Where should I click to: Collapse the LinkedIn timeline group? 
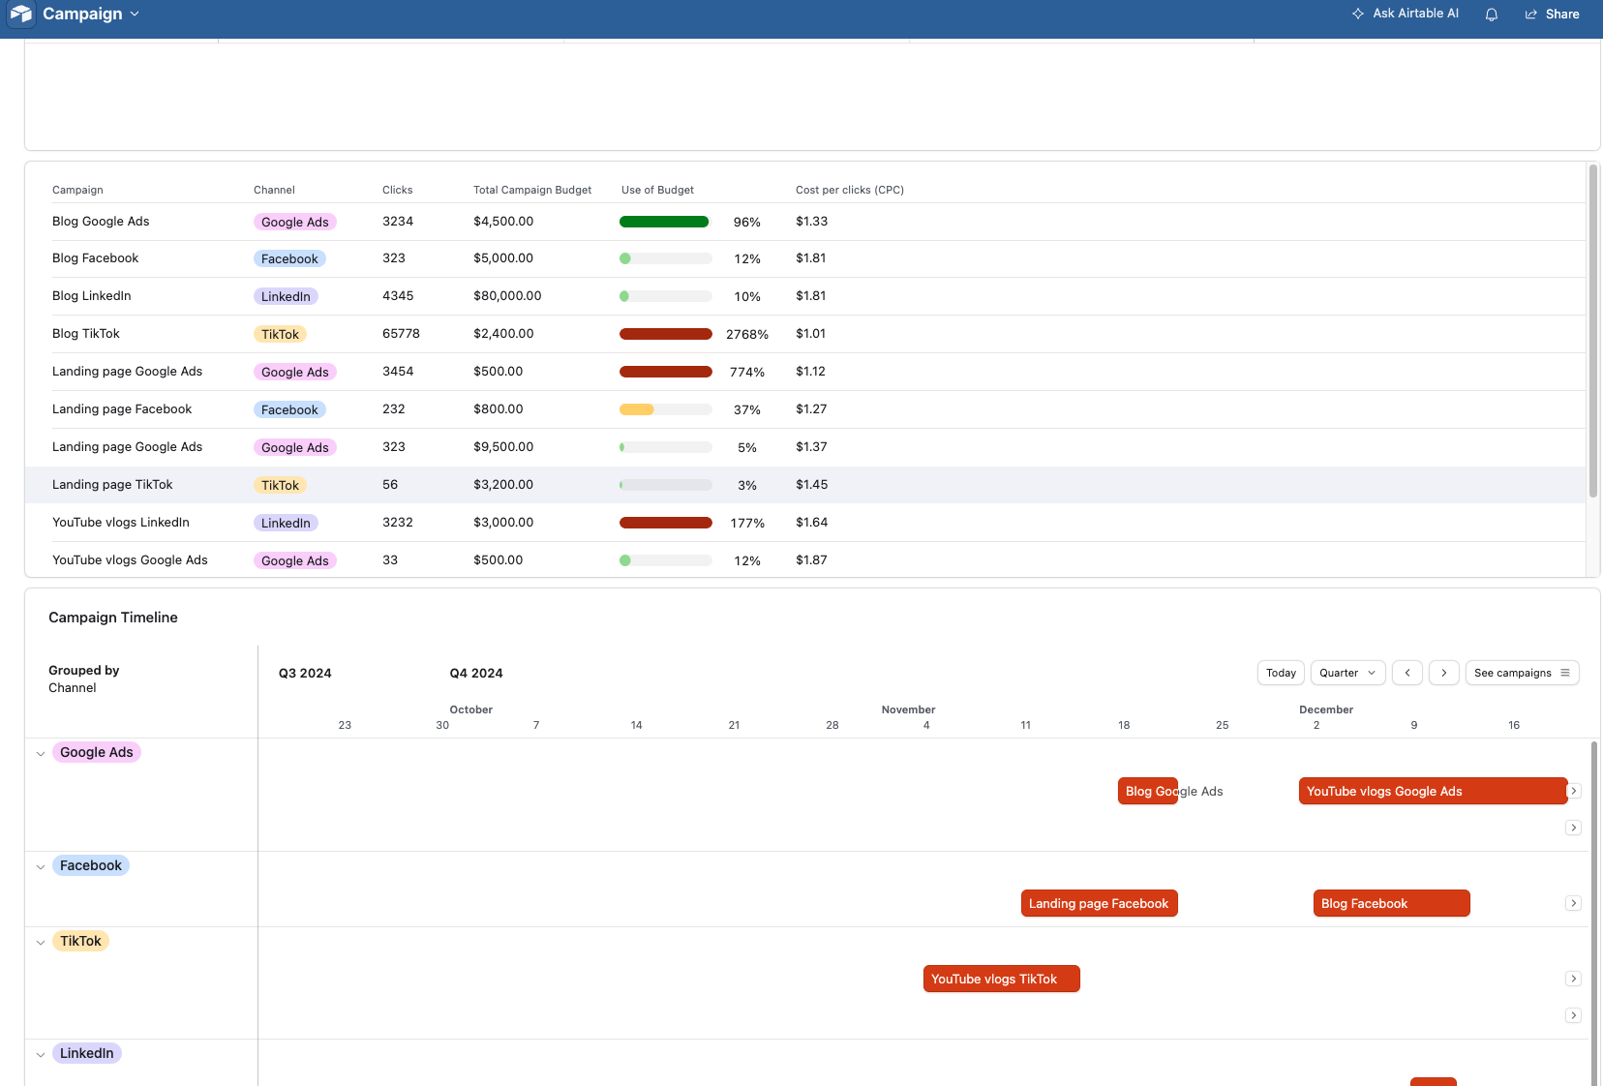coord(41,1054)
